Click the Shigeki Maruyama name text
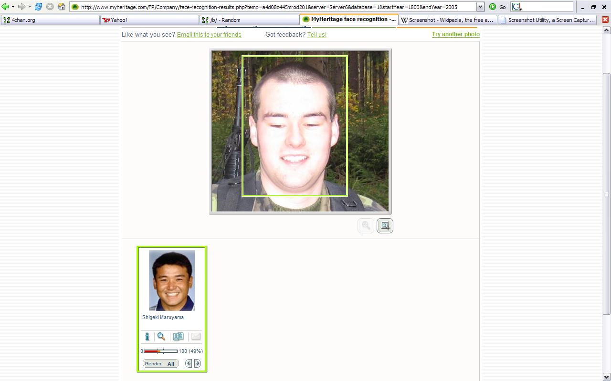Image resolution: width=611 pixels, height=381 pixels. coord(163,317)
